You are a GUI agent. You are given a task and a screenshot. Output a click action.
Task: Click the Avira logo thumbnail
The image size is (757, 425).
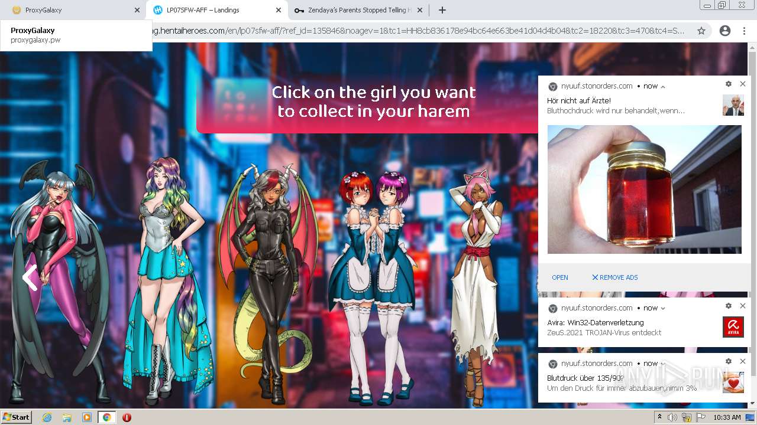[733, 327]
